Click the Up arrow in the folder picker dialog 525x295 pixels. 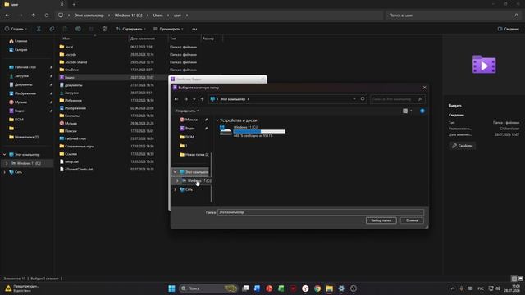(x=202, y=99)
